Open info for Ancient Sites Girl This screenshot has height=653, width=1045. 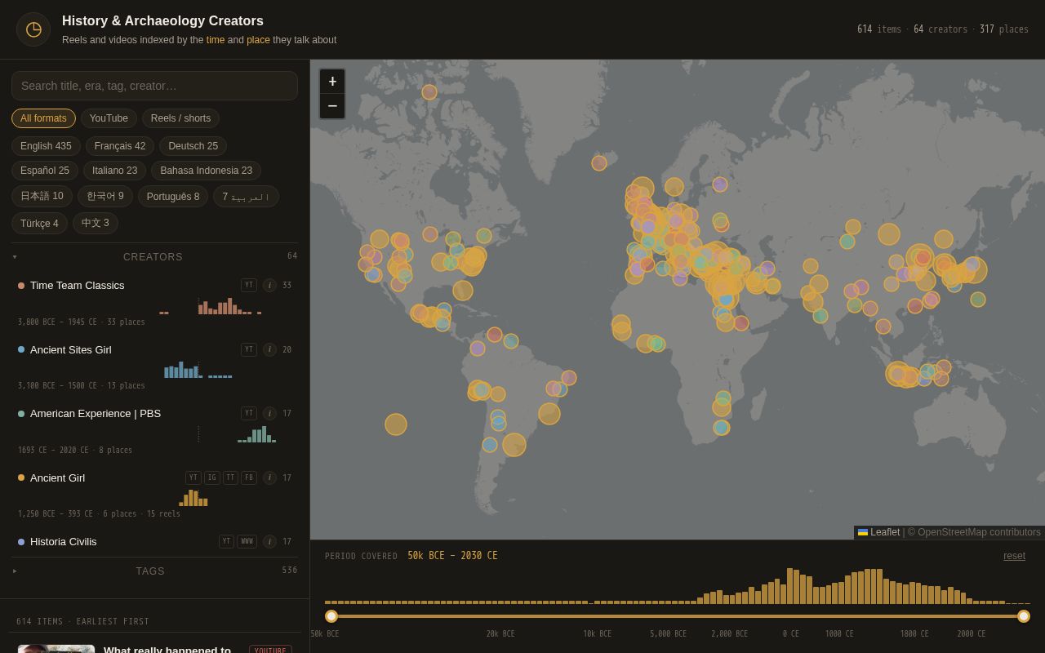click(x=269, y=349)
